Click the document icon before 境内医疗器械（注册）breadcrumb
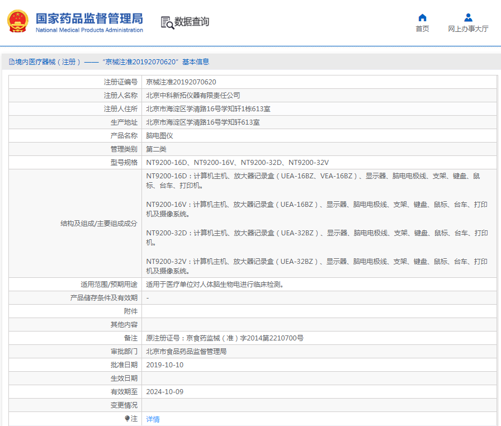The width and height of the screenshot is (501, 426). [x=11, y=61]
